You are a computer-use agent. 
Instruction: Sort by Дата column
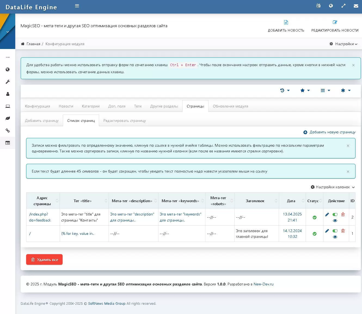292,201
